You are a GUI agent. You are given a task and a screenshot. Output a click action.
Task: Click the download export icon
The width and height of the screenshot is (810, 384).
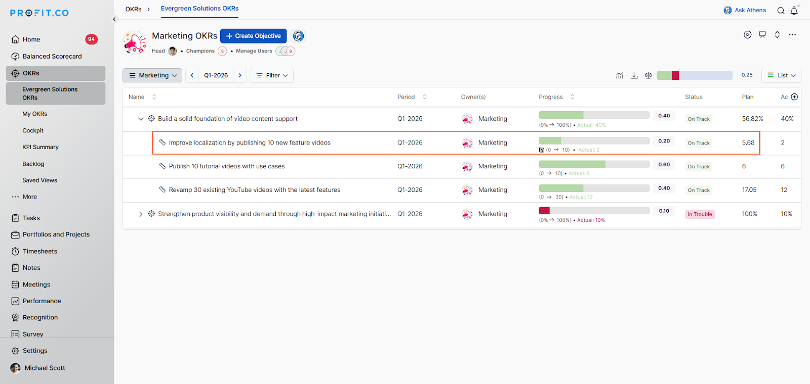pos(634,75)
